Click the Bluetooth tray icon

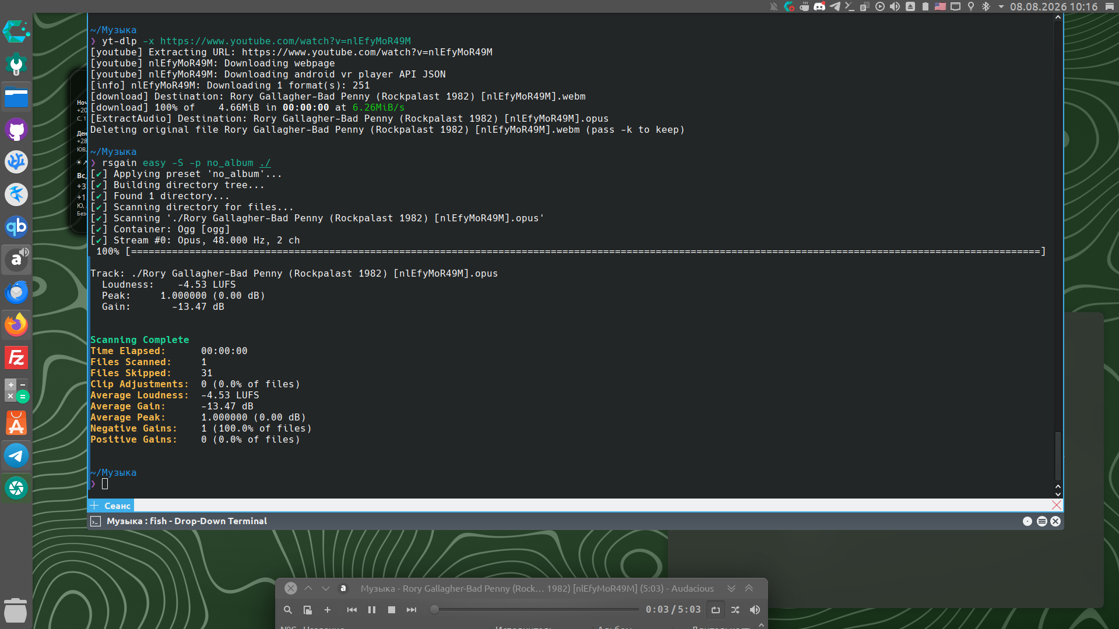tap(986, 6)
